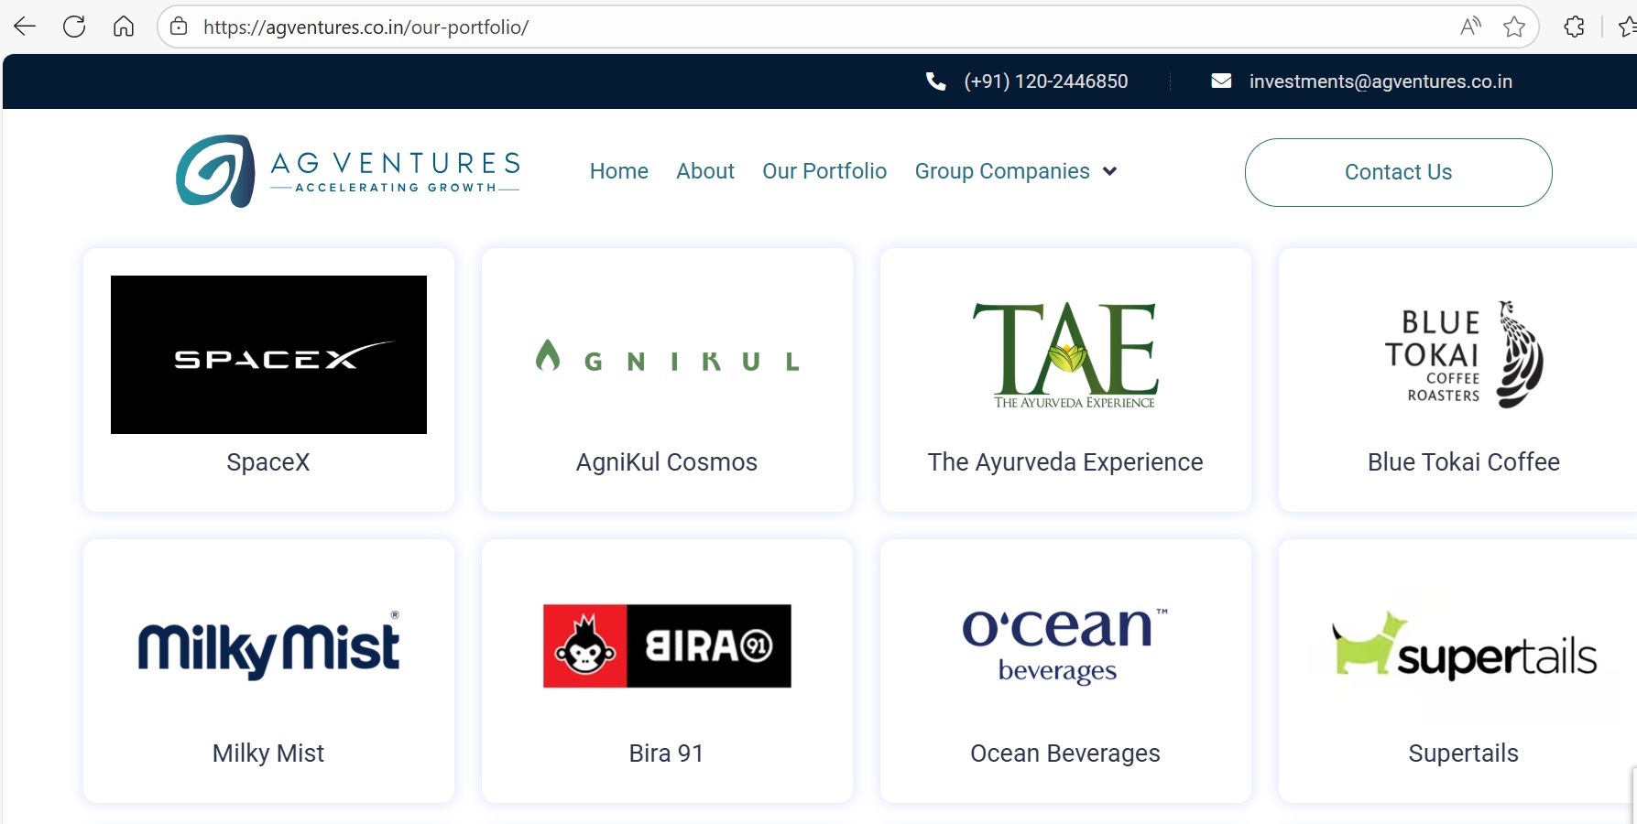Viewport: 1637px width, 824px height.
Task: Go to browser home icon
Action: 124,27
